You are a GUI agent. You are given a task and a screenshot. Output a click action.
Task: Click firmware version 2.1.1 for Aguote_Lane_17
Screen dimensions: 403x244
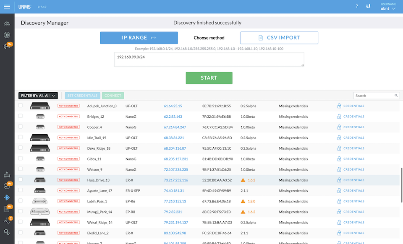click(244, 191)
